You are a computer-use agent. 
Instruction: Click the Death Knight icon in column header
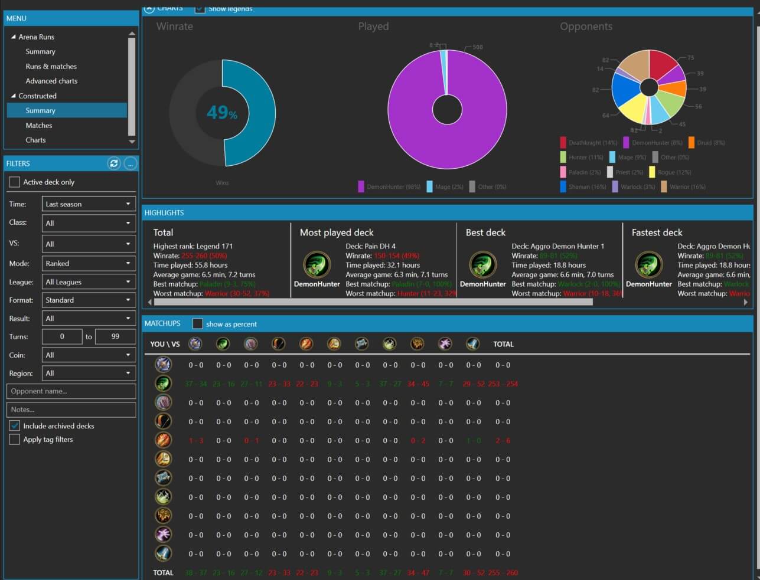[195, 343]
